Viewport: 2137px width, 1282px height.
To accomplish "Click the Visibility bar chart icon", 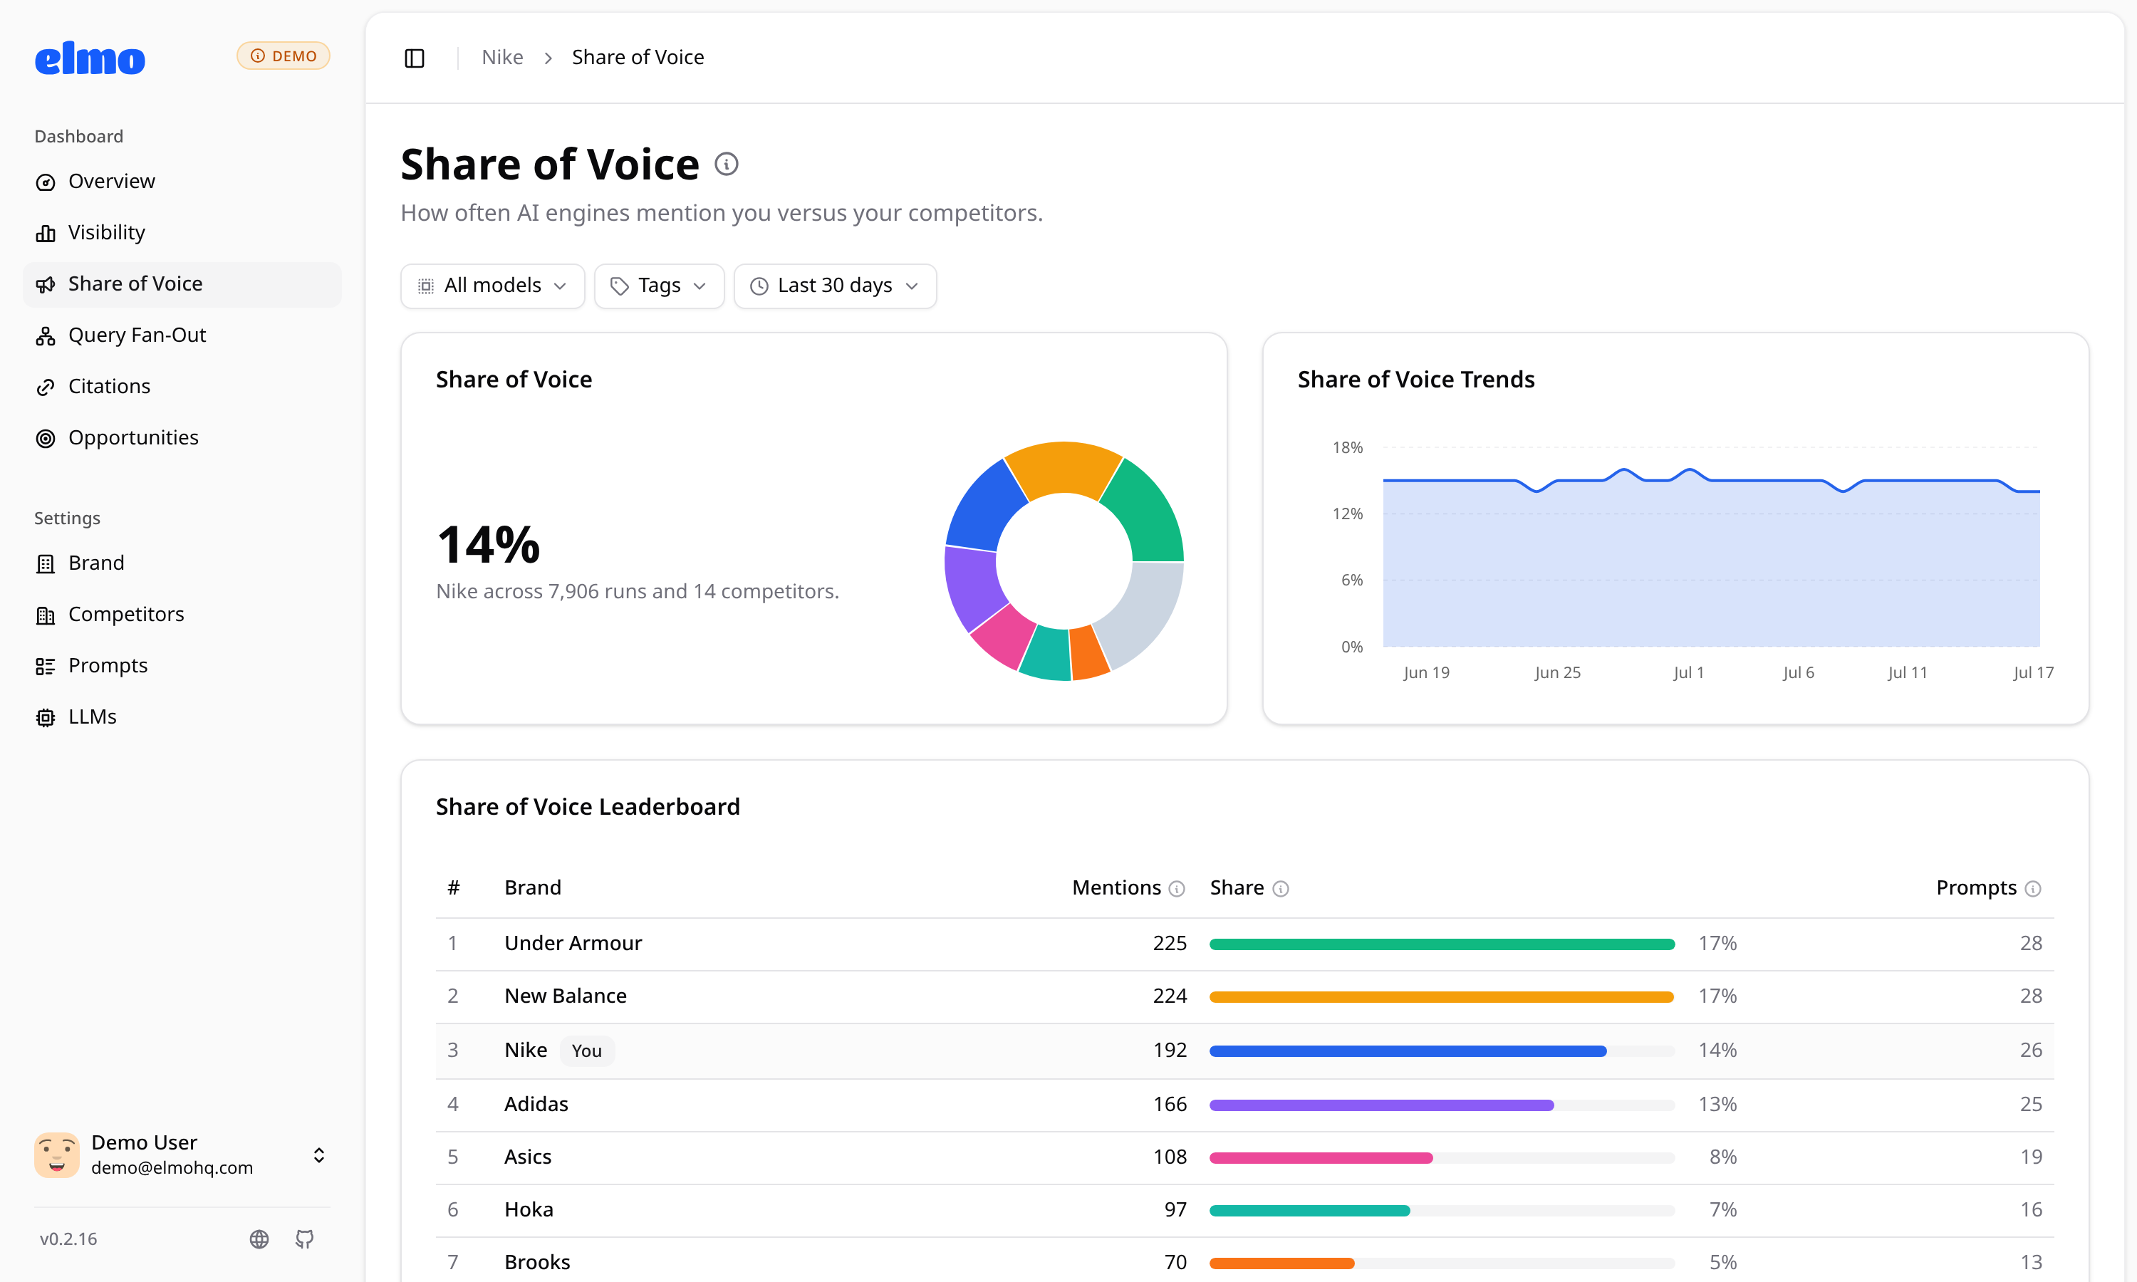I will [x=46, y=233].
